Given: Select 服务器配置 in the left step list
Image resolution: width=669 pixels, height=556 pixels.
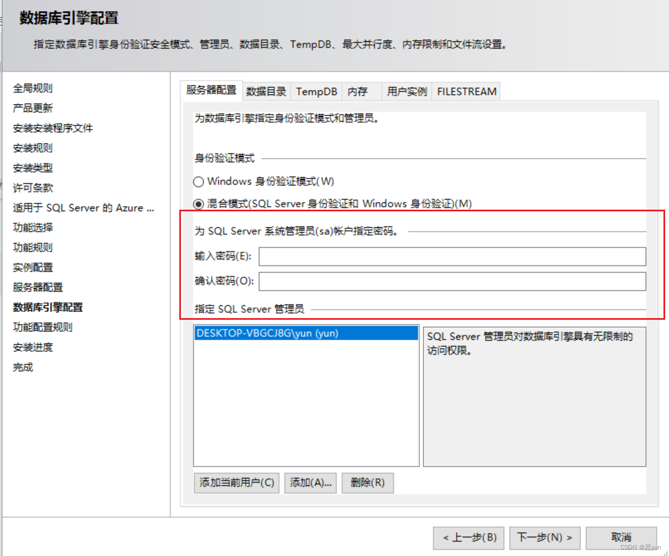Looking at the screenshot, I should [38, 287].
